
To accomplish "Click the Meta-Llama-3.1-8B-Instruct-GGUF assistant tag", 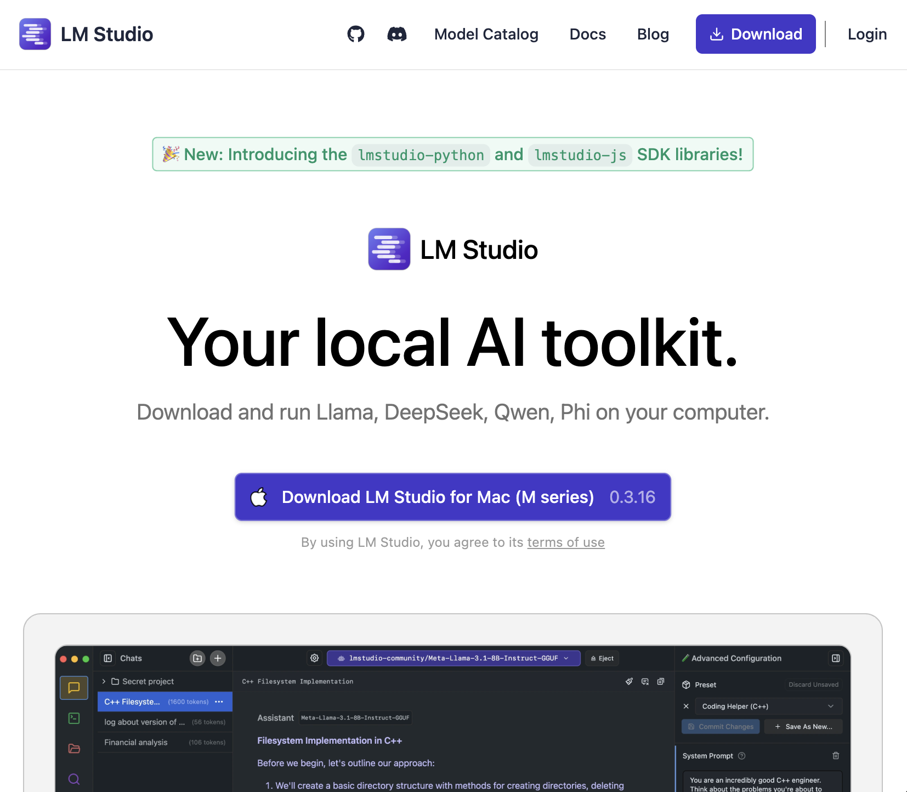I will click(x=355, y=718).
